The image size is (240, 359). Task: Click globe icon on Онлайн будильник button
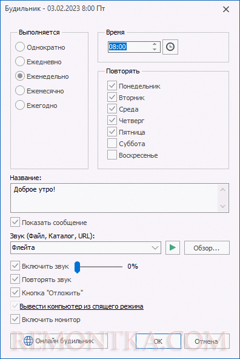(28, 341)
